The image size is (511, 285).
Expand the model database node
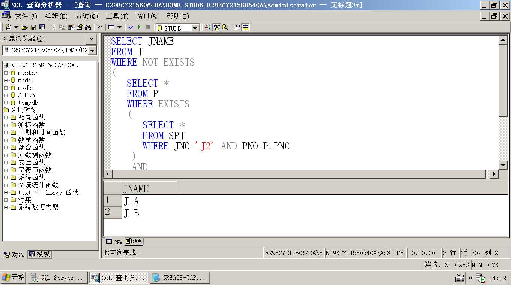pos(6,80)
